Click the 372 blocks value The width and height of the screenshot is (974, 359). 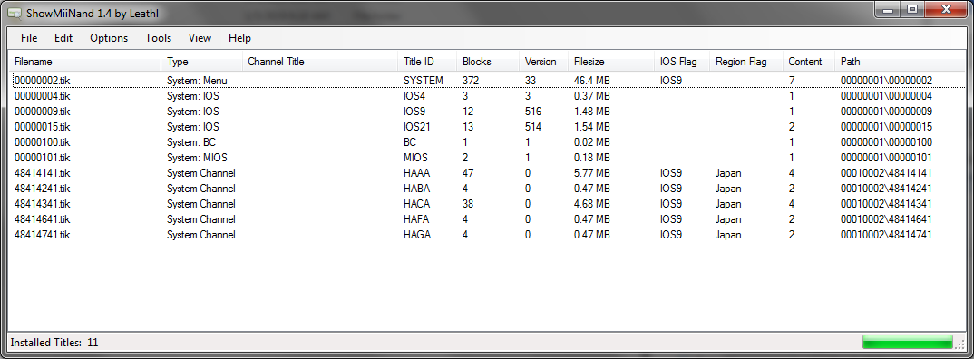tap(471, 80)
